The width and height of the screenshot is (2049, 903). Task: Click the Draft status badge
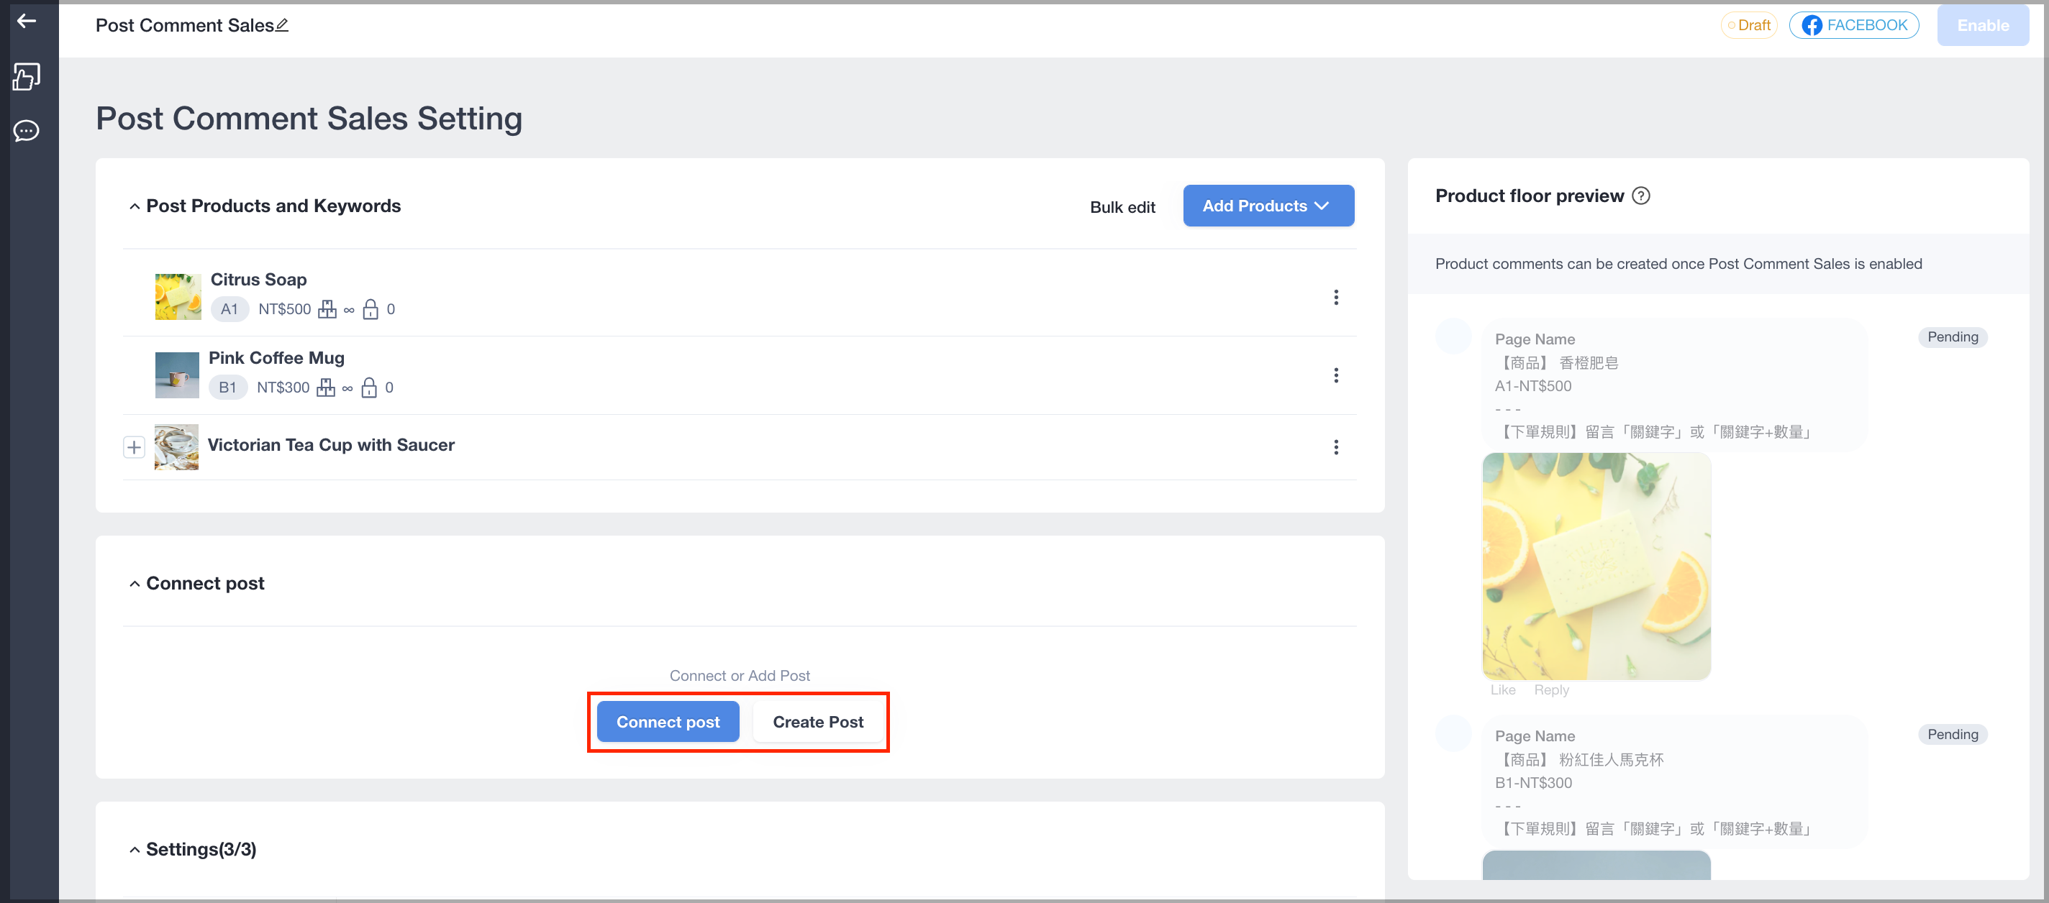pyautogui.click(x=1749, y=25)
